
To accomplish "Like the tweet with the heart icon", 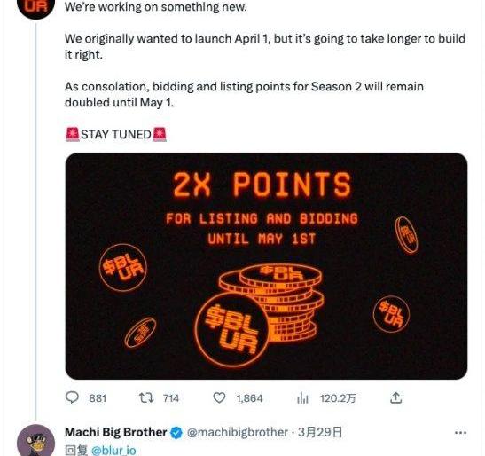I will click(x=219, y=397).
